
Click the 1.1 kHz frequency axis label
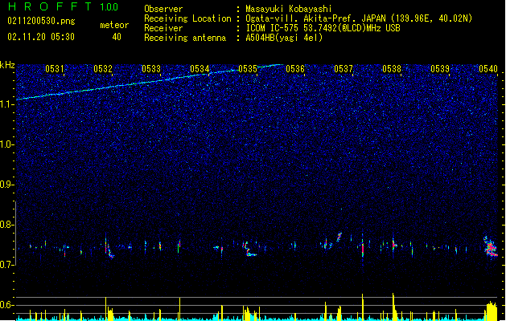point(7,104)
